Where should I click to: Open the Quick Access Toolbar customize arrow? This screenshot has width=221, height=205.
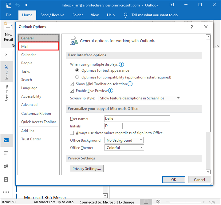pos(26,5)
